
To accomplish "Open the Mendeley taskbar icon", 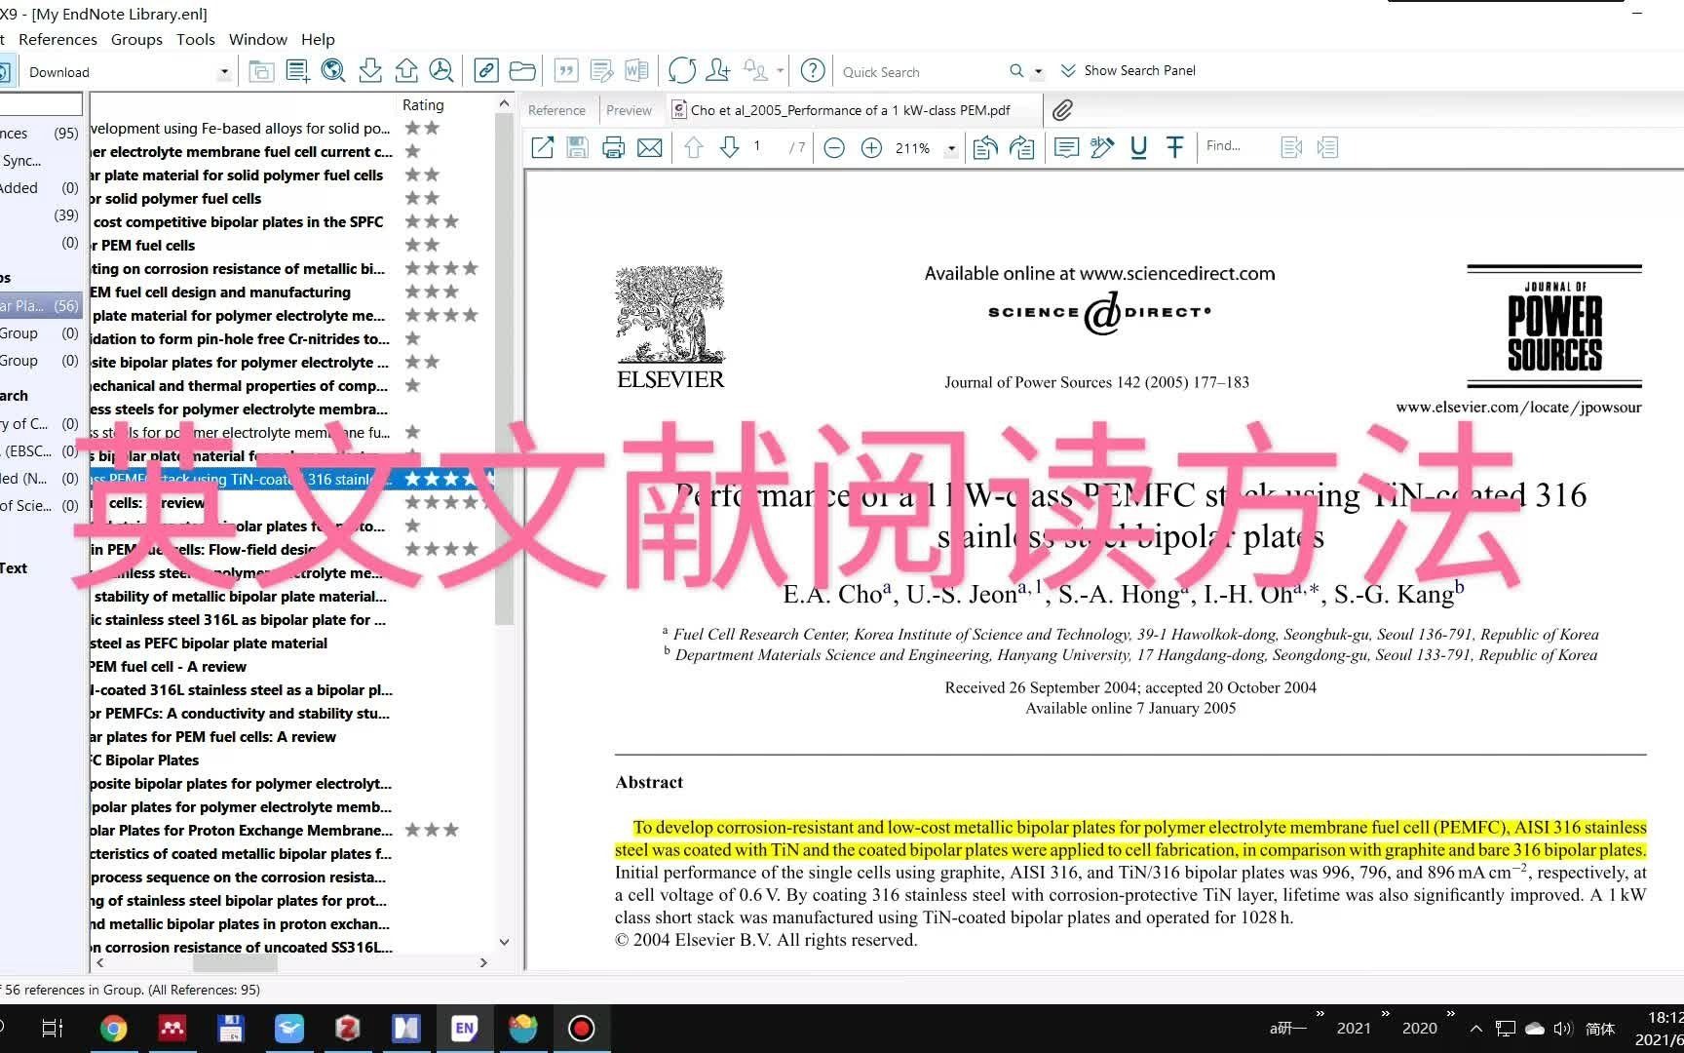I will (x=172, y=1029).
